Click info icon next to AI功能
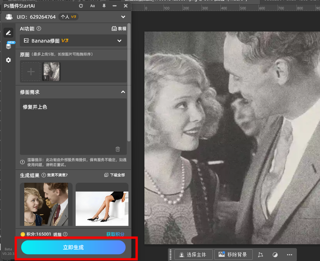The image size is (320, 261). 39,28
